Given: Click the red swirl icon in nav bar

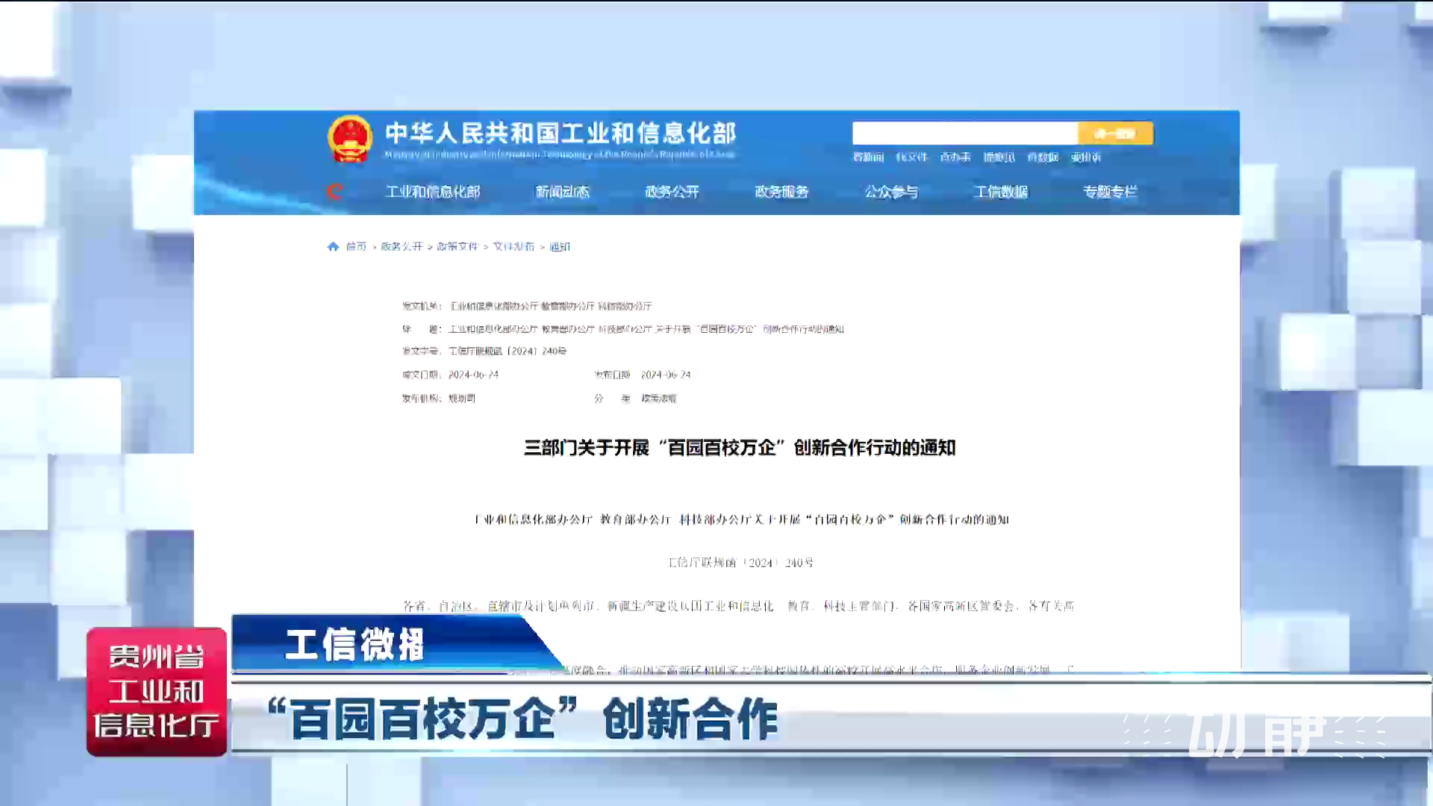Looking at the screenshot, I should (334, 191).
